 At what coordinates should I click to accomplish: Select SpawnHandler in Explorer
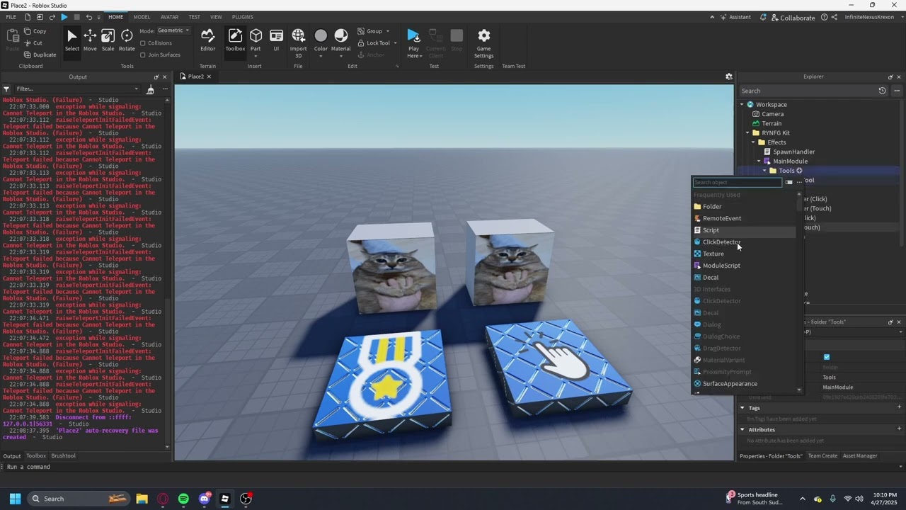pyautogui.click(x=793, y=152)
